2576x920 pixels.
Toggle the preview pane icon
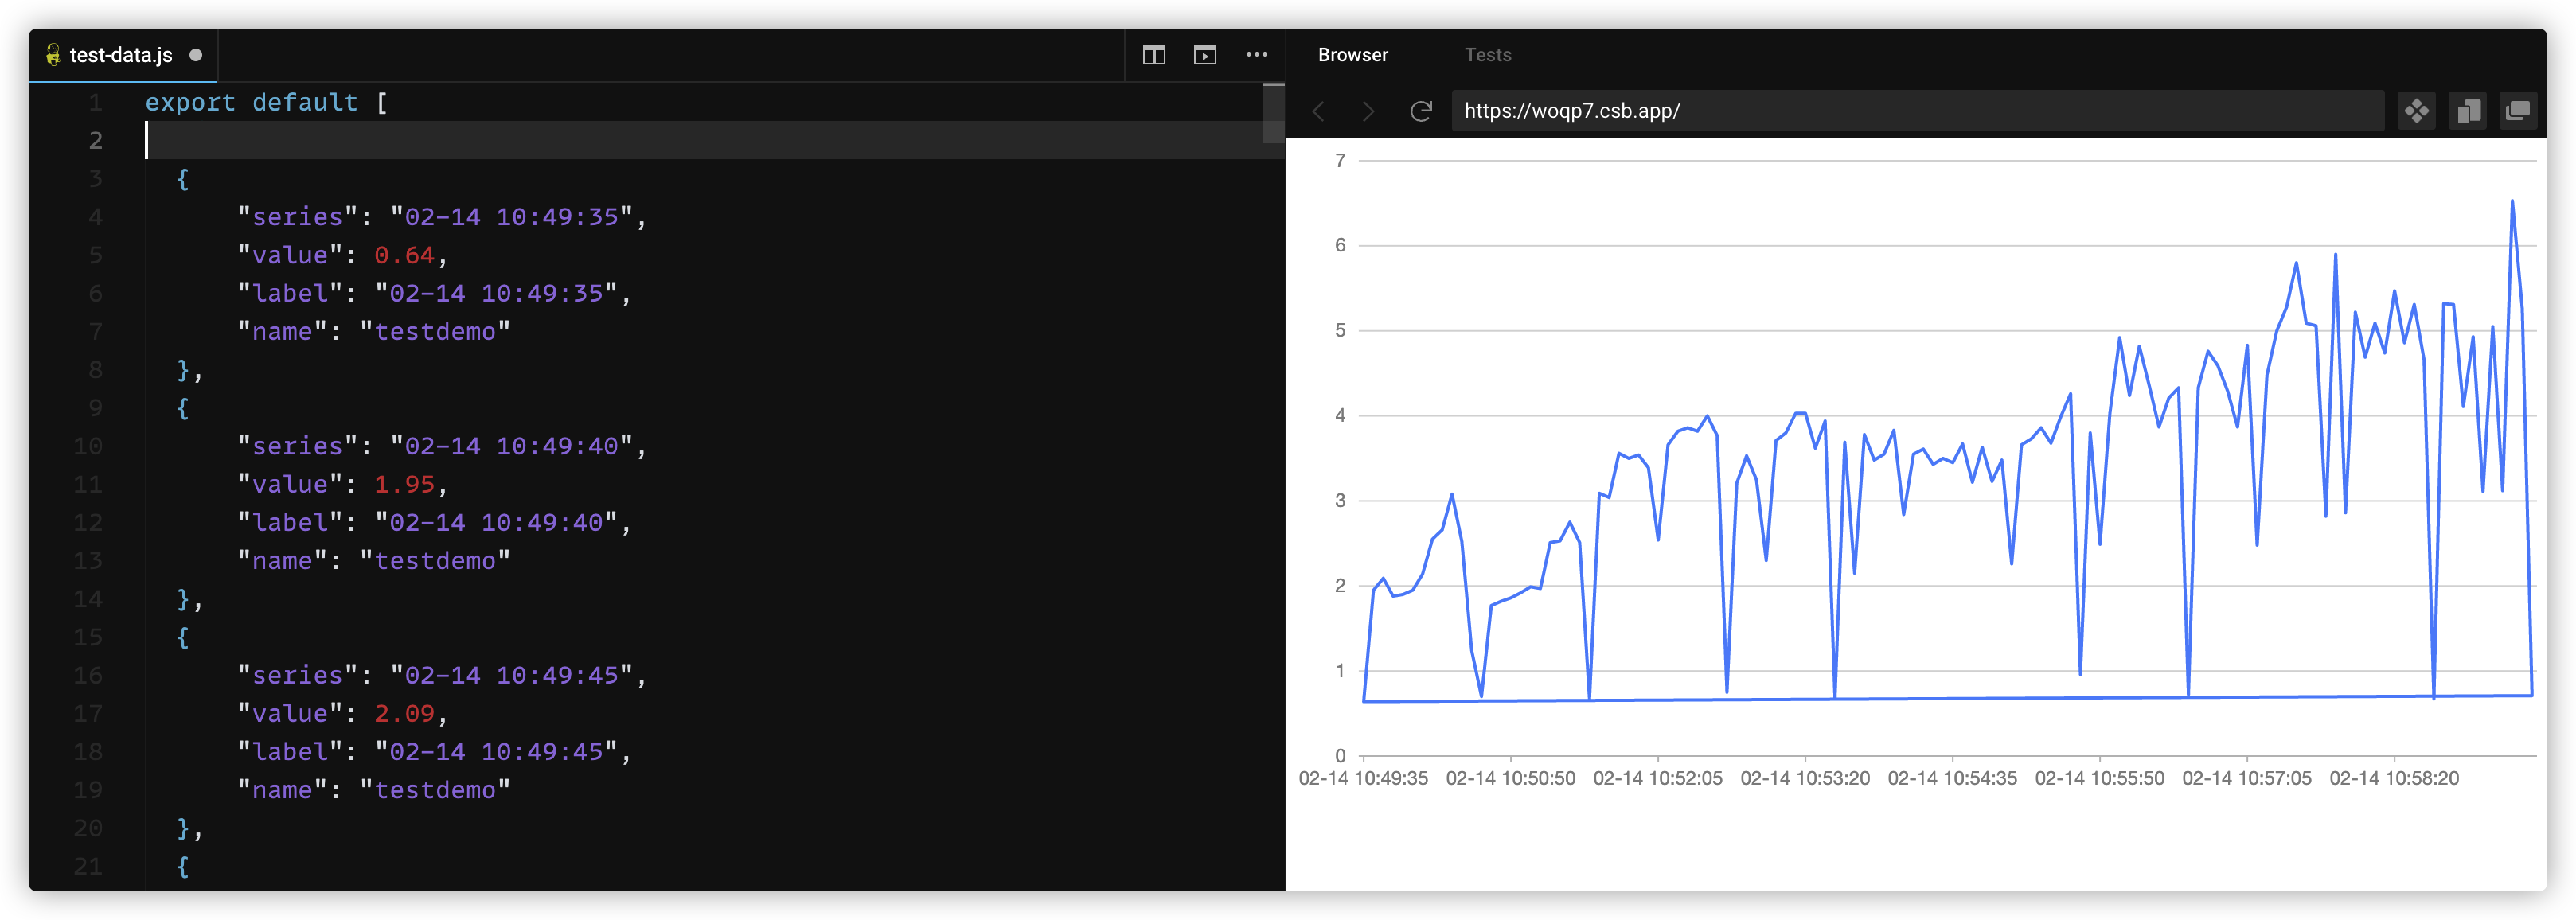[x=1205, y=55]
